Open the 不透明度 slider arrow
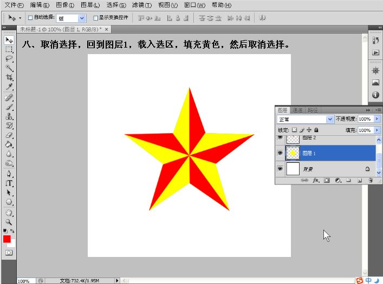 click(377, 119)
